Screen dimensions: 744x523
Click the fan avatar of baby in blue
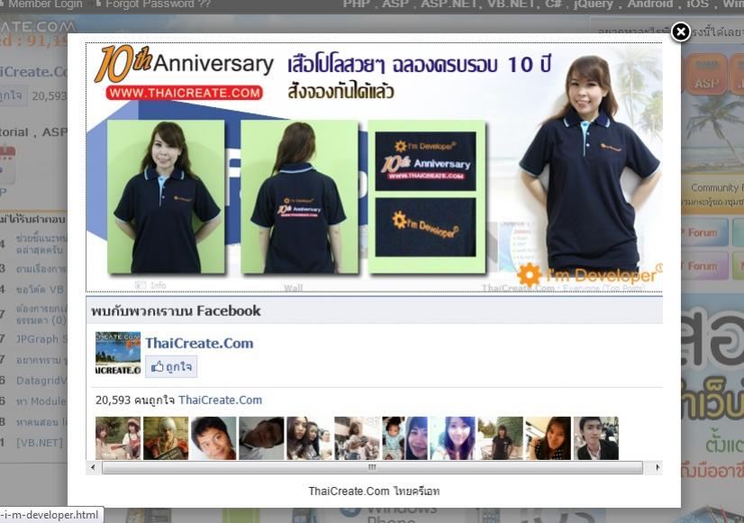pos(393,438)
